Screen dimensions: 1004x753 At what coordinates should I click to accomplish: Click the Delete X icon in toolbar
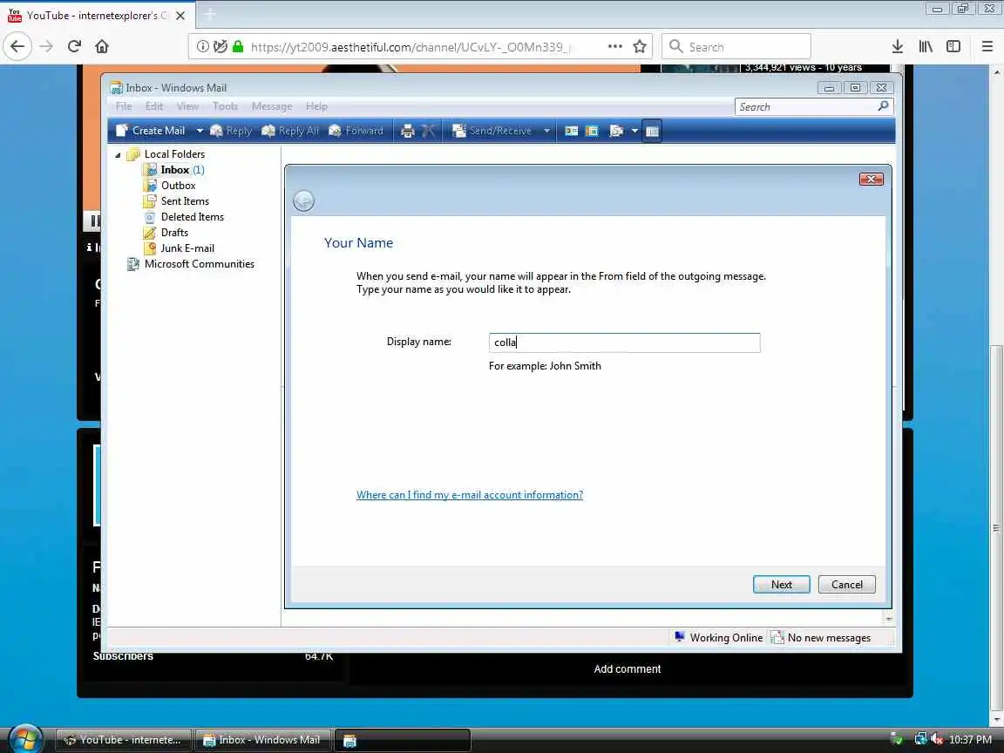(429, 132)
